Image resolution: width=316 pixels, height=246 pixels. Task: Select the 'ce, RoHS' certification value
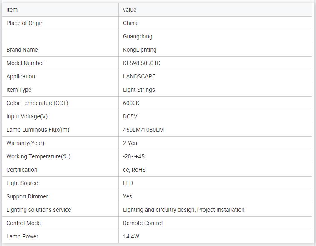134,170
